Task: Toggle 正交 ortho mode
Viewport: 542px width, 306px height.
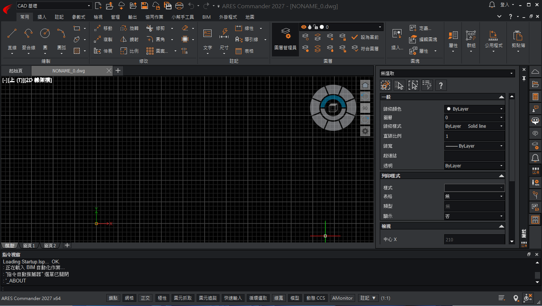Action: pos(145,298)
